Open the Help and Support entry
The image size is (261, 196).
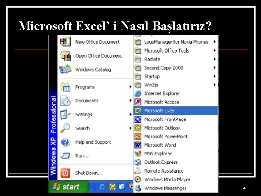pyautogui.click(x=96, y=142)
